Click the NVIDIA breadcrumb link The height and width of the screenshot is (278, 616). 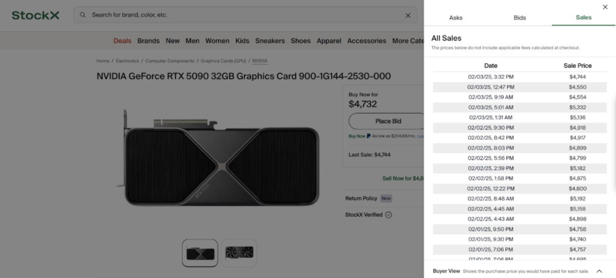click(x=260, y=61)
